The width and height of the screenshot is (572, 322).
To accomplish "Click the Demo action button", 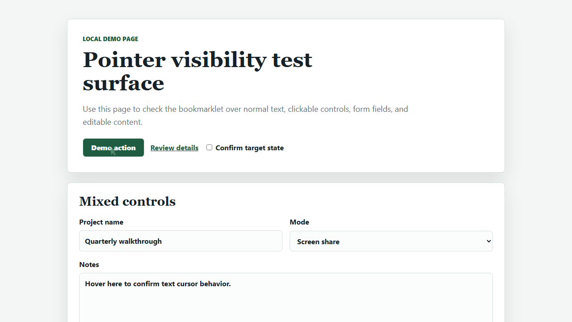I will (x=114, y=148).
